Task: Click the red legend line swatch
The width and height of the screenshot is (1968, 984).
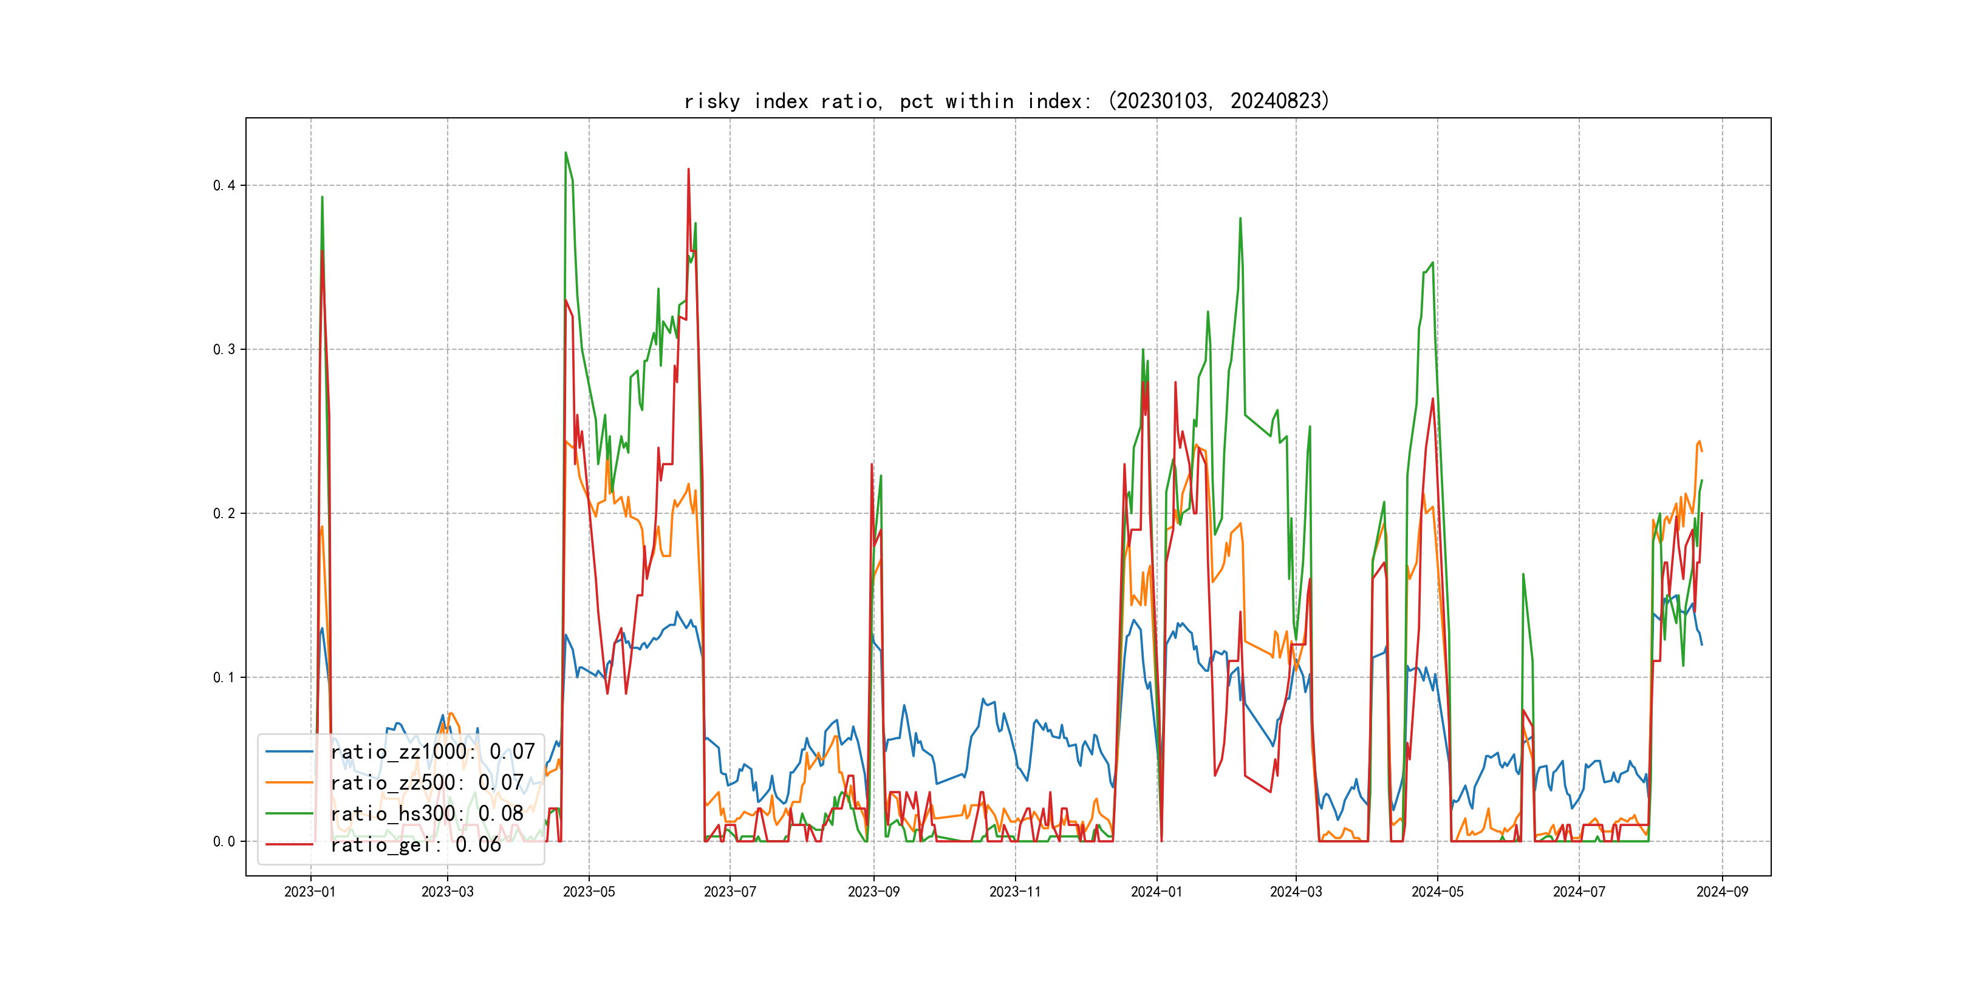Action: click(290, 845)
